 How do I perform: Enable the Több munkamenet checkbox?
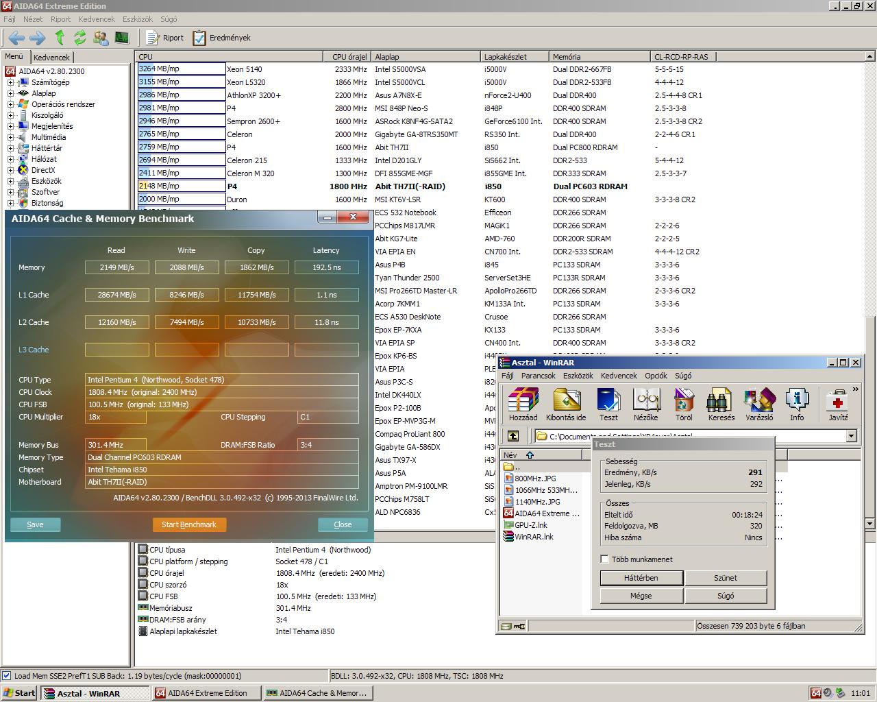pyautogui.click(x=604, y=559)
